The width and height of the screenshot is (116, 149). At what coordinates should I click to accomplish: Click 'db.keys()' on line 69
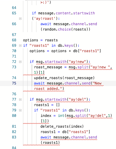(67, 46)
